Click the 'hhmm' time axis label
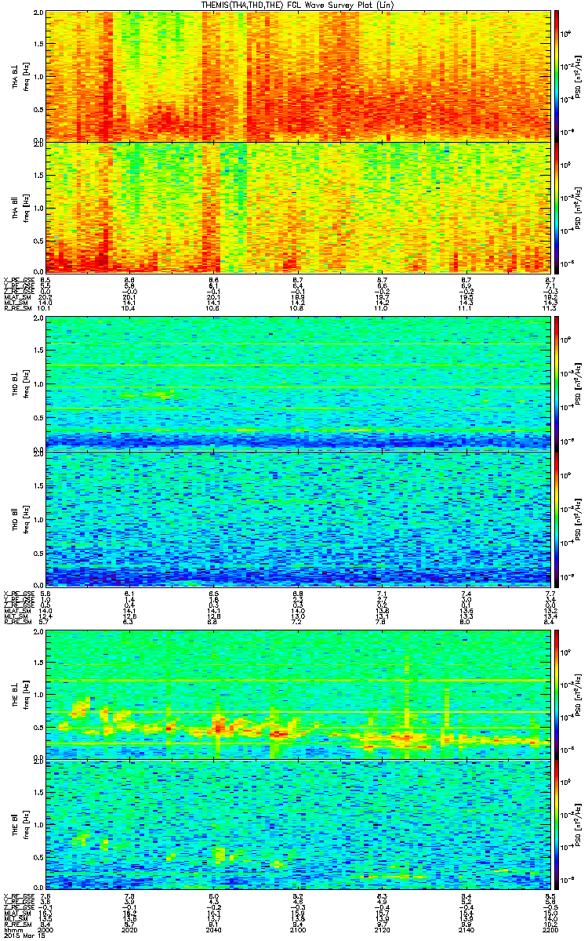 click(12, 929)
